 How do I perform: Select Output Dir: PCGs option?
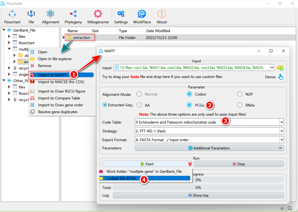click(144, 178)
